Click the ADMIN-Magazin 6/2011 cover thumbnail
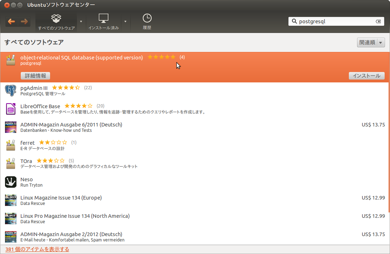390x254 pixels. pyautogui.click(x=11, y=127)
